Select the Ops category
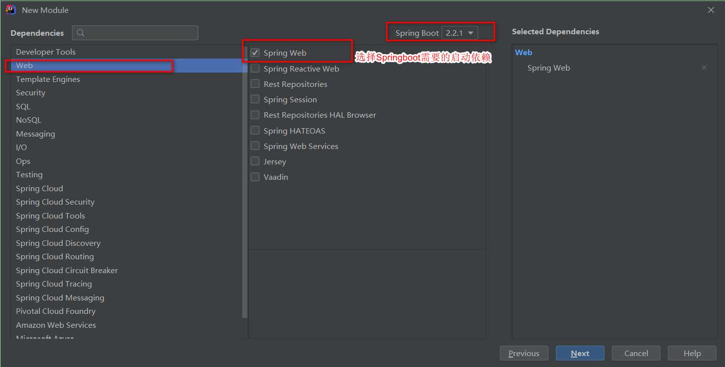This screenshot has width=725, height=367. [x=126, y=161]
